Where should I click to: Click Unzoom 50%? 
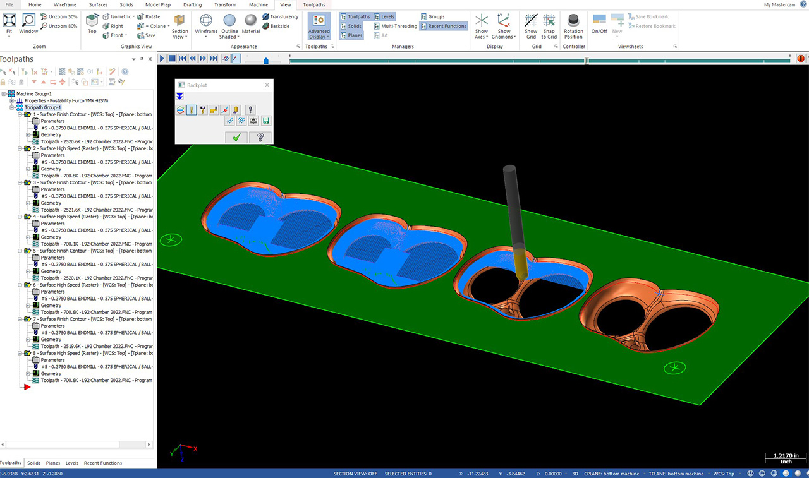pos(59,16)
